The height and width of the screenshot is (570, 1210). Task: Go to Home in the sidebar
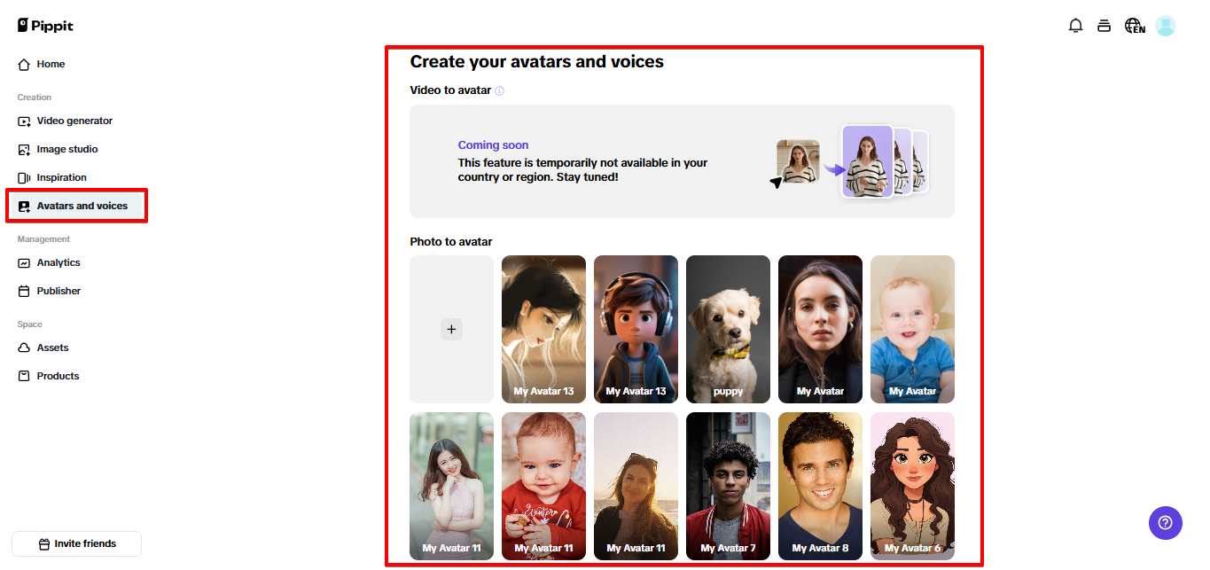click(x=51, y=64)
